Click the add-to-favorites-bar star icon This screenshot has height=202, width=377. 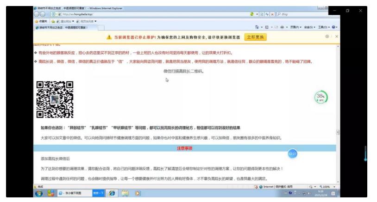click(x=53, y=21)
